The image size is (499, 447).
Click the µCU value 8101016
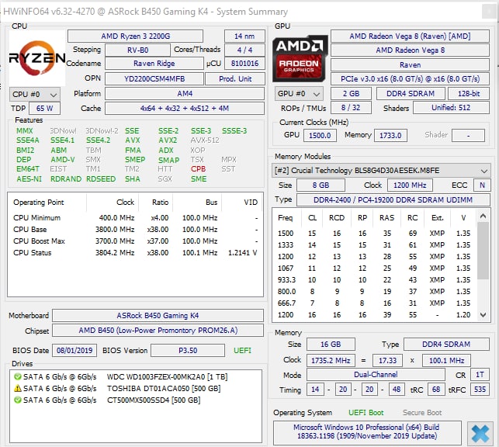click(x=244, y=64)
